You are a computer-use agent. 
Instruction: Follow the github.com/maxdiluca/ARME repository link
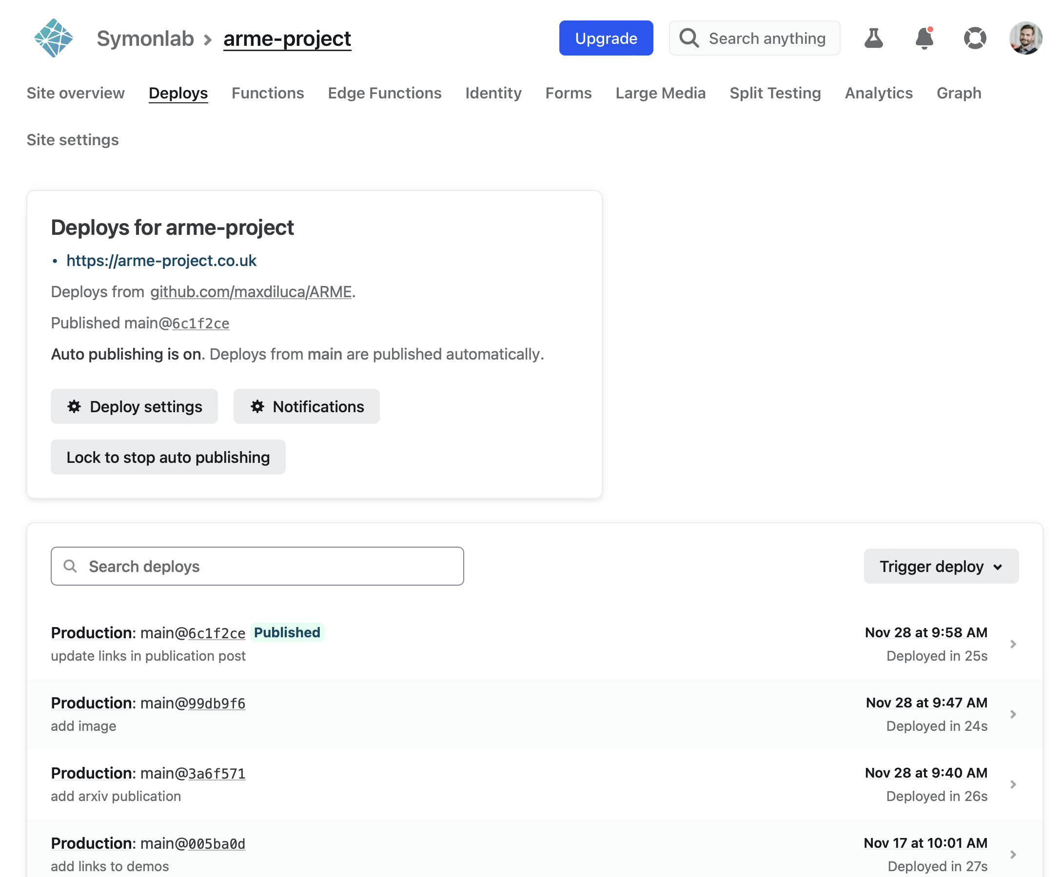tap(251, 291)
